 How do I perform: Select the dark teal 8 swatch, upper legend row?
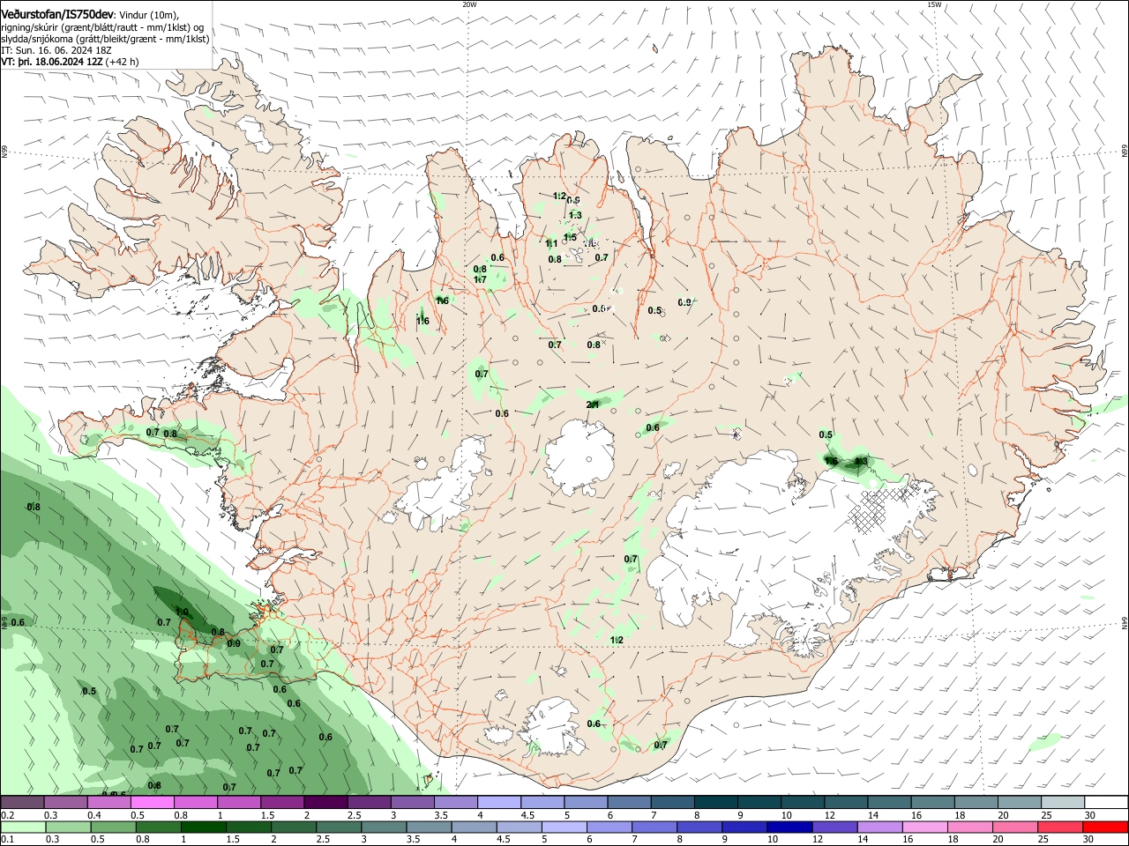(x=715, y=803)
